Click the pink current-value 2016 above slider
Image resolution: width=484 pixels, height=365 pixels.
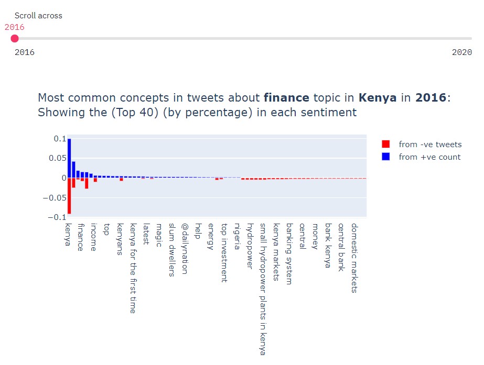point(14,27)
